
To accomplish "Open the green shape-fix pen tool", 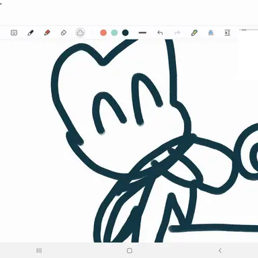I will pos(194,33).
